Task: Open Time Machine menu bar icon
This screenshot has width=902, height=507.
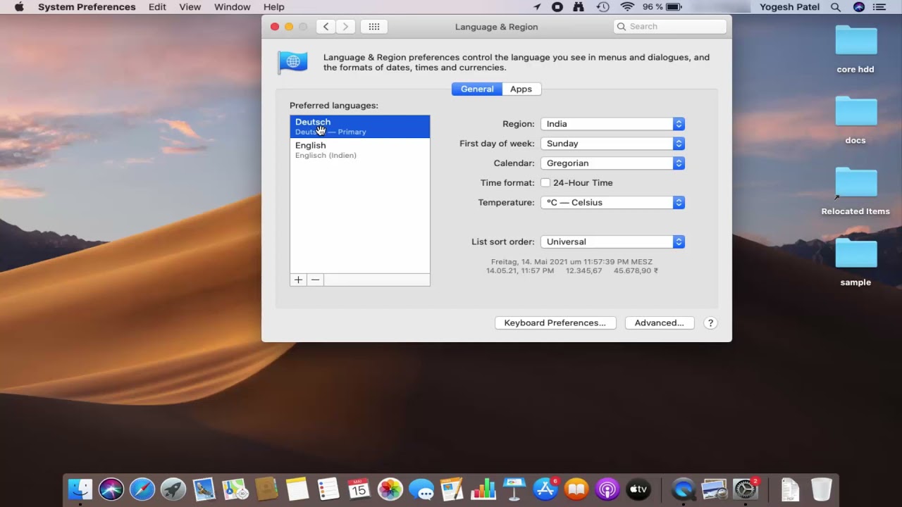Action: pos(603,7)
